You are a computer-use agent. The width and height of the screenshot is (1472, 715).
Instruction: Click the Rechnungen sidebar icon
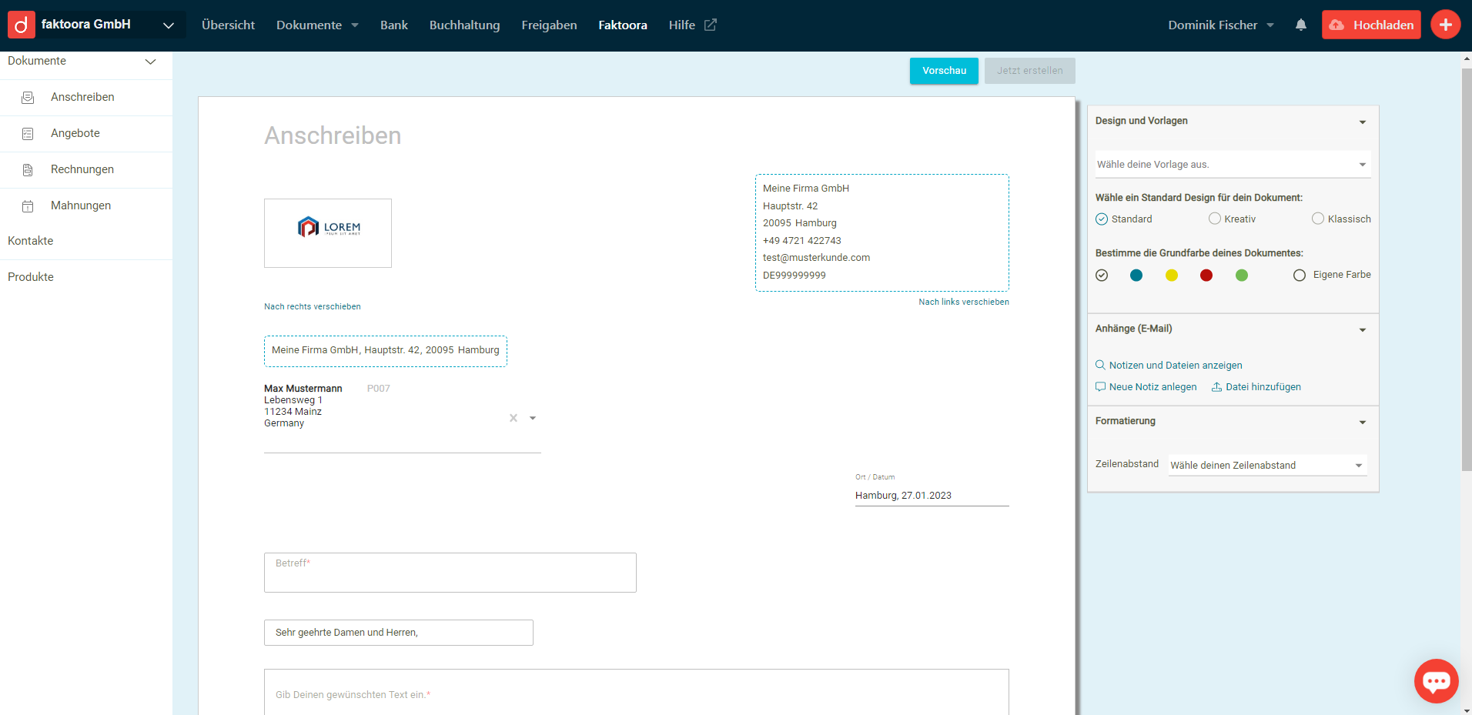[28, 170]
